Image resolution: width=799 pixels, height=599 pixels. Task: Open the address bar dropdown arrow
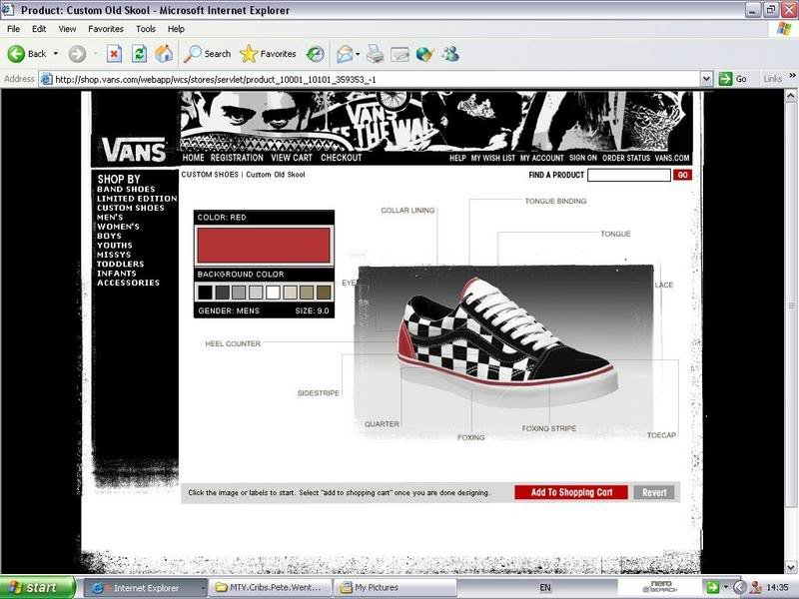pyautogui.click(x=706, y=79)
